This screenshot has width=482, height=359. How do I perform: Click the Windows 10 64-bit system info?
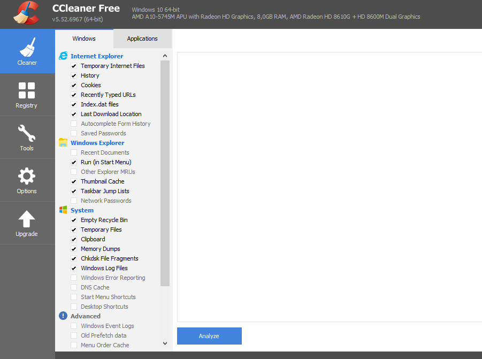(156, 10)
